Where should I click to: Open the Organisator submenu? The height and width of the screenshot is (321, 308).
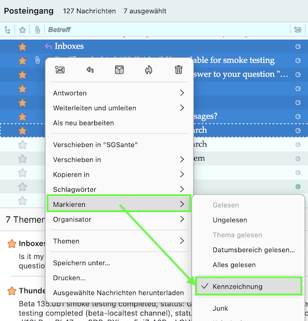(x=119, y=220)
